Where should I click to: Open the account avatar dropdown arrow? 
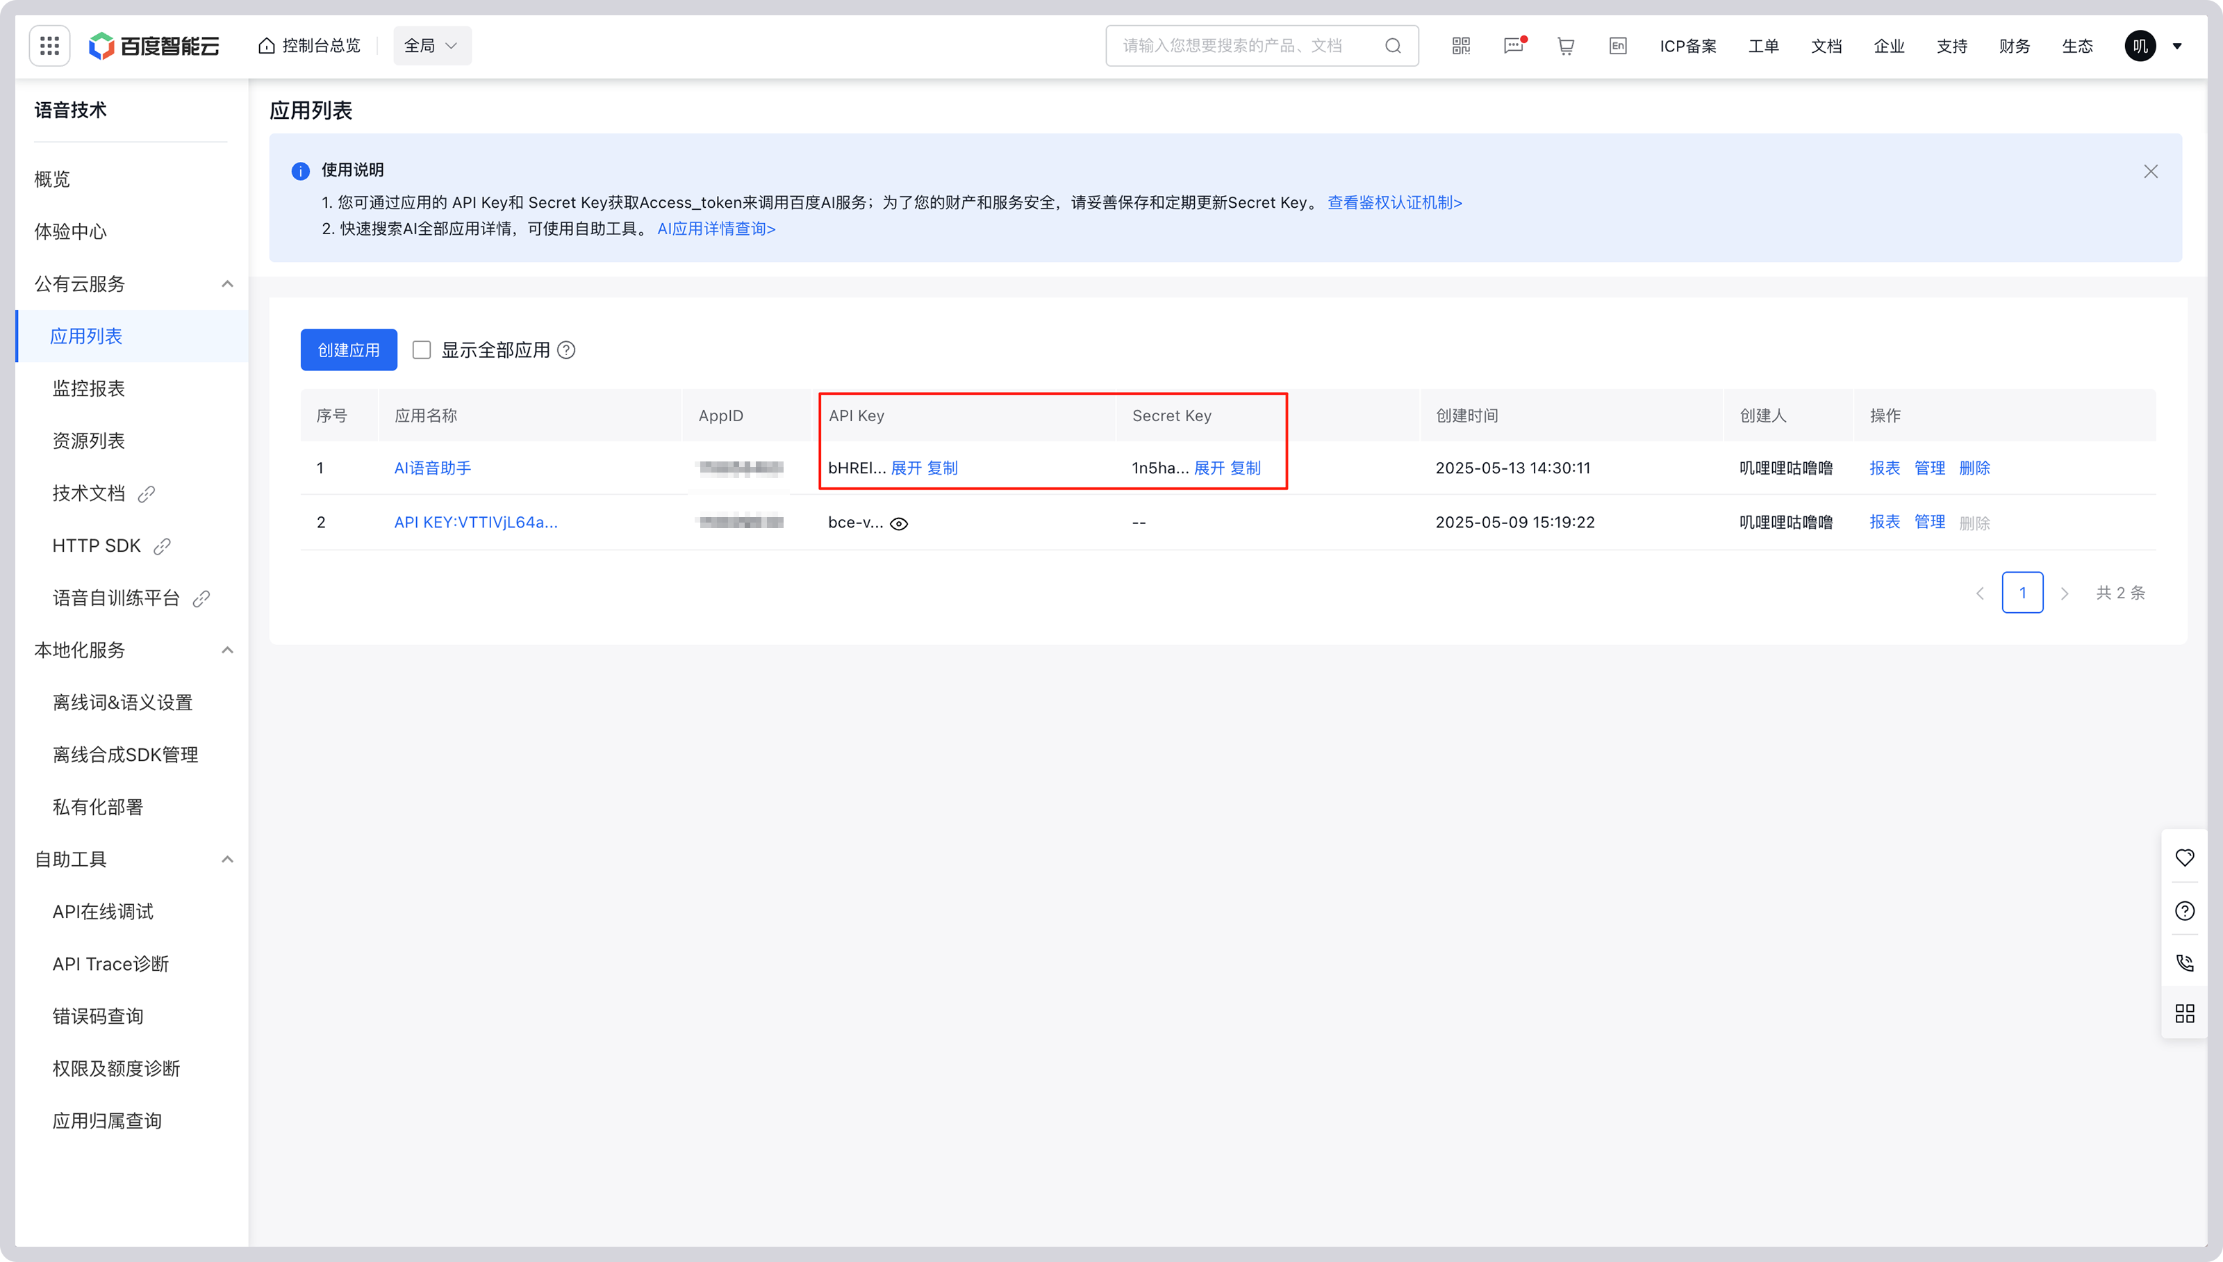(x=2177, y=46)
